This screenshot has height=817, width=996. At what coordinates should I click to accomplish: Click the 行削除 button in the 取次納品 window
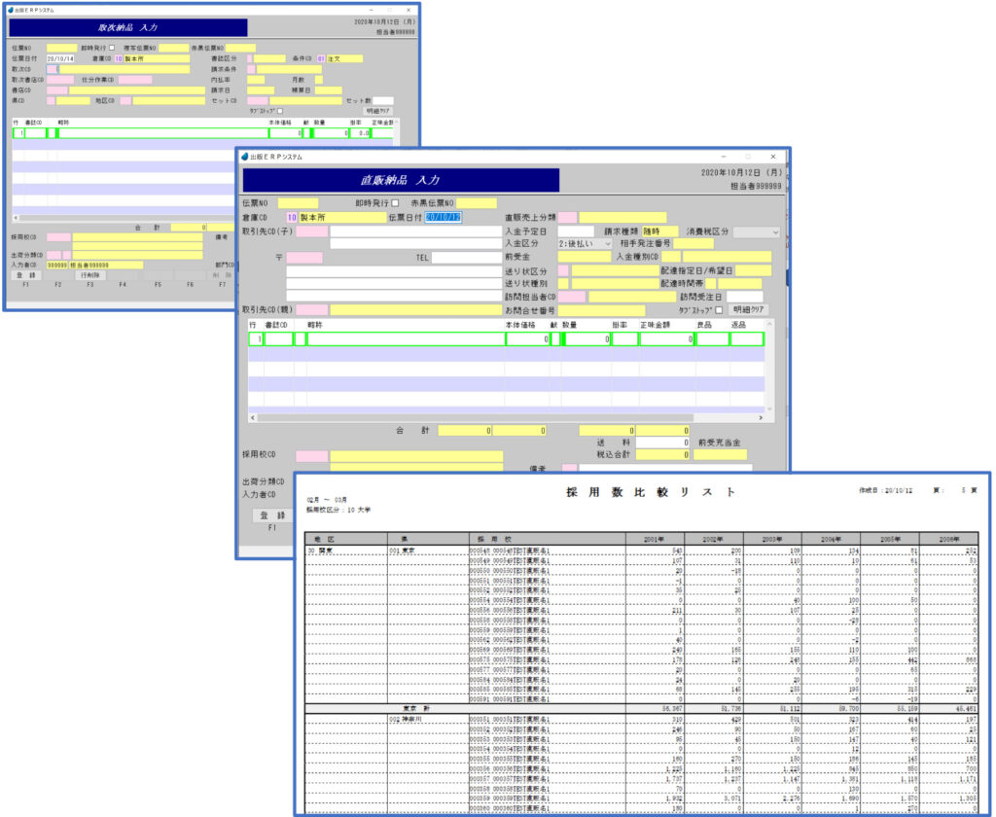pyautogui.click(x=90, y=275)
